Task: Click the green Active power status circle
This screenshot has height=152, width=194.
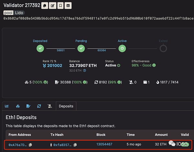Action: [122, 48]
